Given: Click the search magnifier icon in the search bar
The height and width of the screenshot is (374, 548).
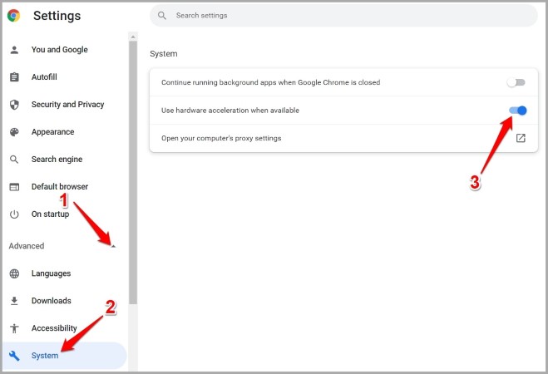Looking at the screenshot, I should point(162,15).
